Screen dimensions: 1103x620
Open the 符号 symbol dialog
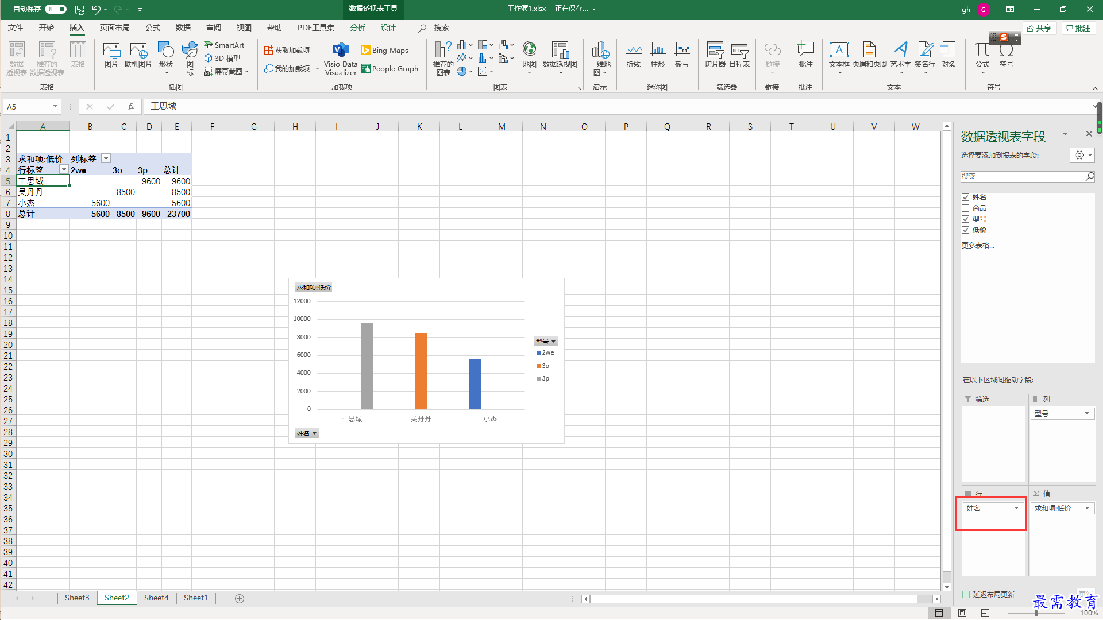click(1006, 55)
